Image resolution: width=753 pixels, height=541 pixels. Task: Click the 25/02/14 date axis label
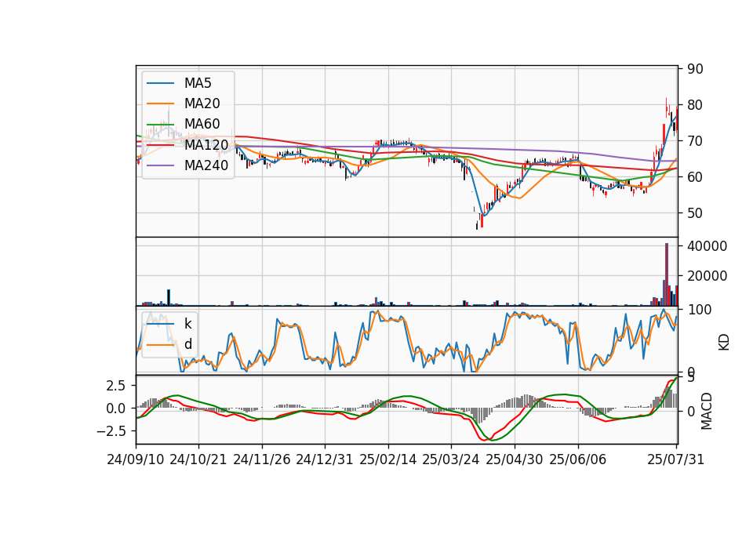point(388,459)
